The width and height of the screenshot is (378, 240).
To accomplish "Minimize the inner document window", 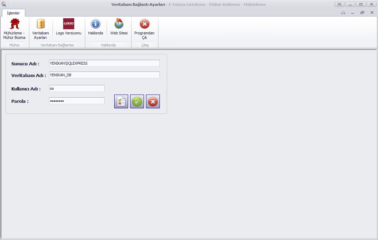I will click(352, 13).
